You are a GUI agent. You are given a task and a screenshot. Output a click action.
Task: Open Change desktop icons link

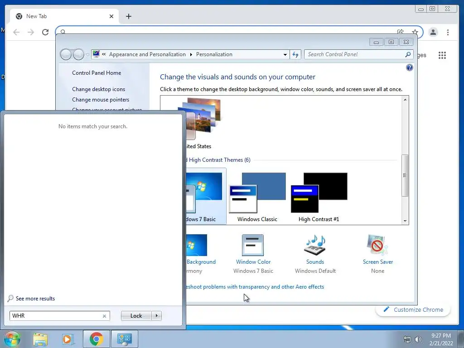(x=98, y=89)
